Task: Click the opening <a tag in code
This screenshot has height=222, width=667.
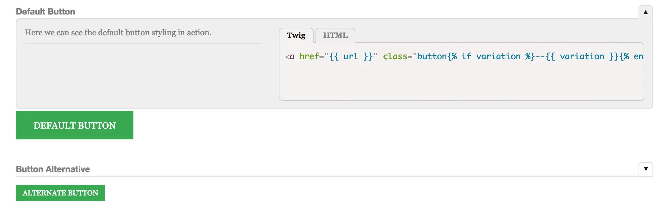Action: tap(290, 56)
